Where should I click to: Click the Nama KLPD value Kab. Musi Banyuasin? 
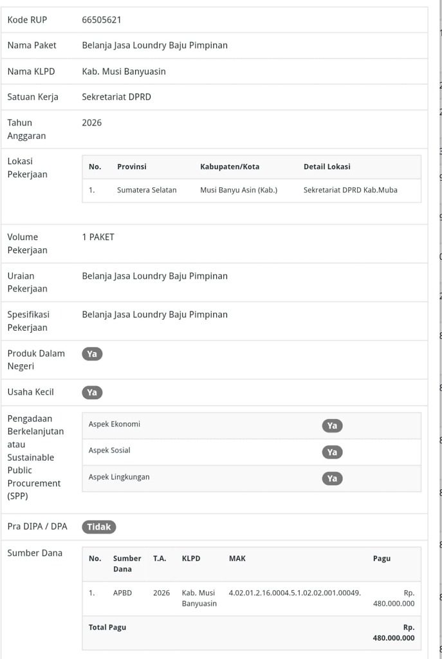click(x=124, y=71)
